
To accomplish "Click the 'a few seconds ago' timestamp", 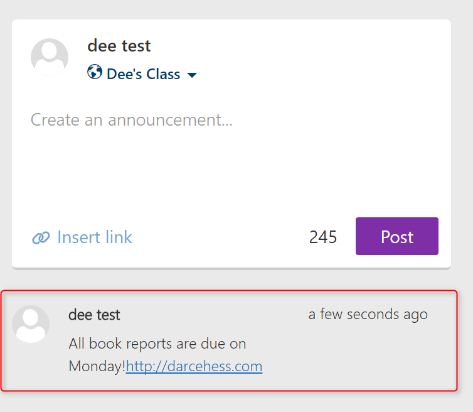I will (x=368, y=315).
